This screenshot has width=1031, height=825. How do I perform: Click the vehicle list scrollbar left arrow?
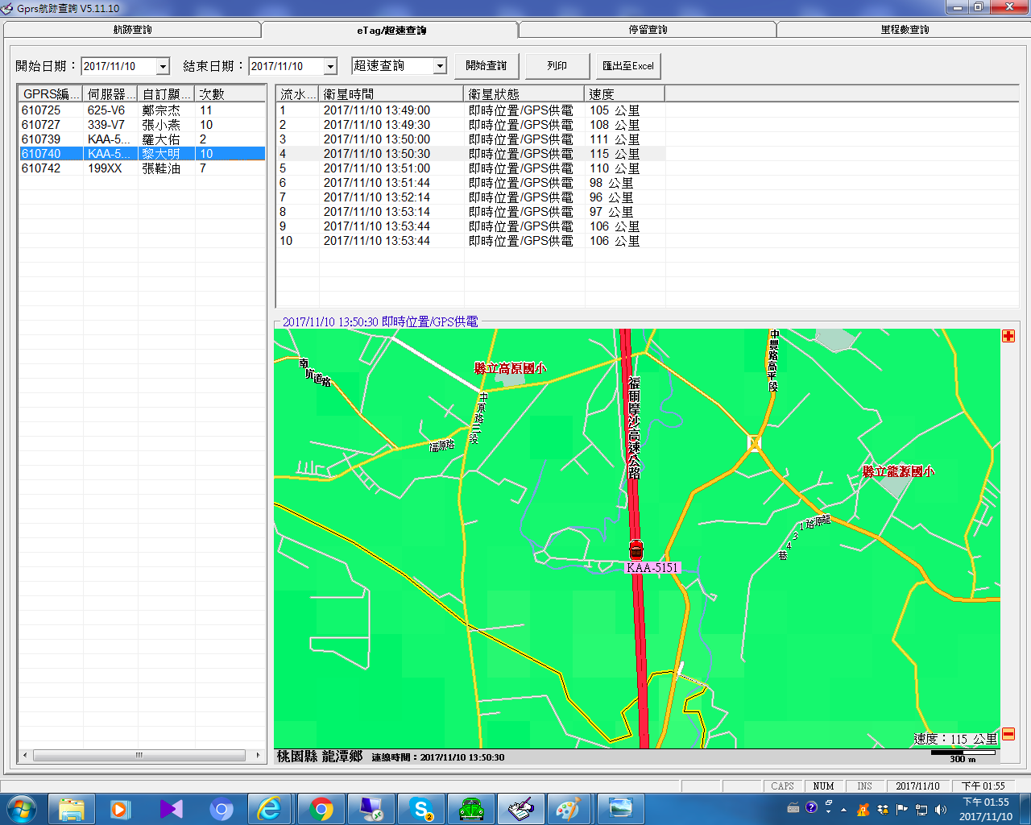26,755
